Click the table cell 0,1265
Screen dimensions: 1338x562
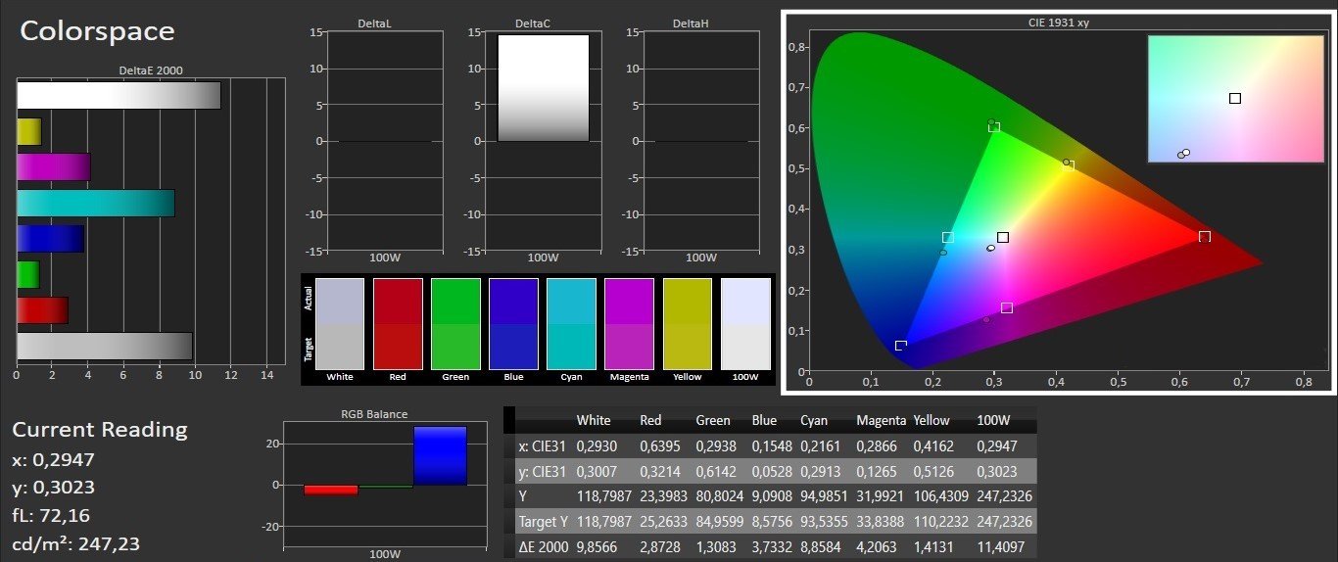(877, 471)
